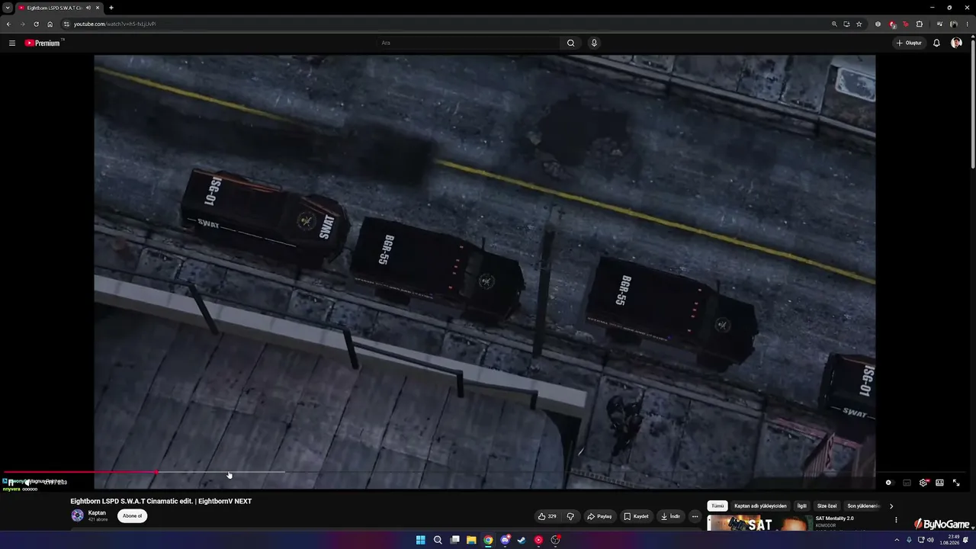This screenshot has height=549, width=976.
Task: Open the Windows Start menu
Action: tap(420, 540)
